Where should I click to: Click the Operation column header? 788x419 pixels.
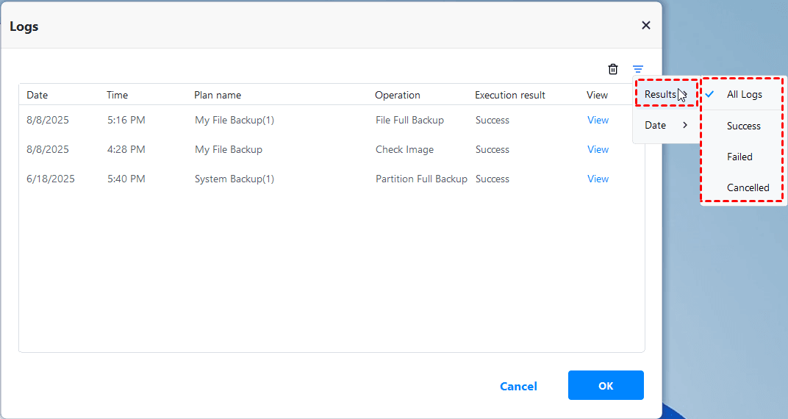(x=398, y=95)
